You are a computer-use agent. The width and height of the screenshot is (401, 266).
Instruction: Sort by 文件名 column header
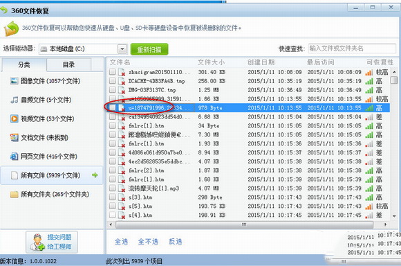click(x=120, y=62)
